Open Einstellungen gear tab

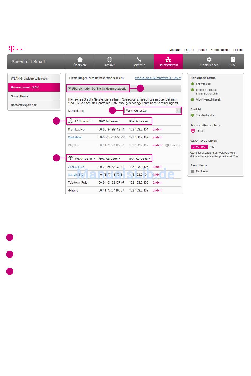pyautogui.click(x=209, y=62)
